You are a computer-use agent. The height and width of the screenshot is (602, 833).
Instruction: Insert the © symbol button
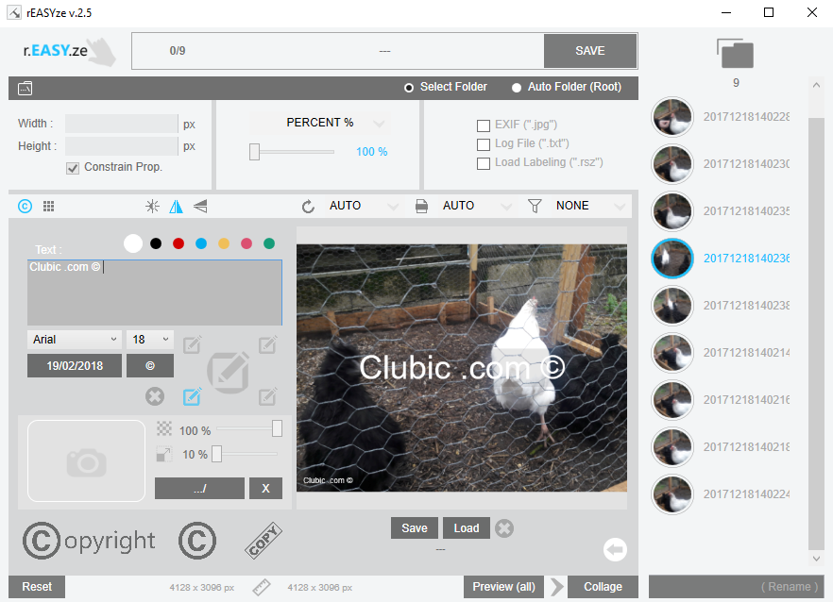(150, 366)
